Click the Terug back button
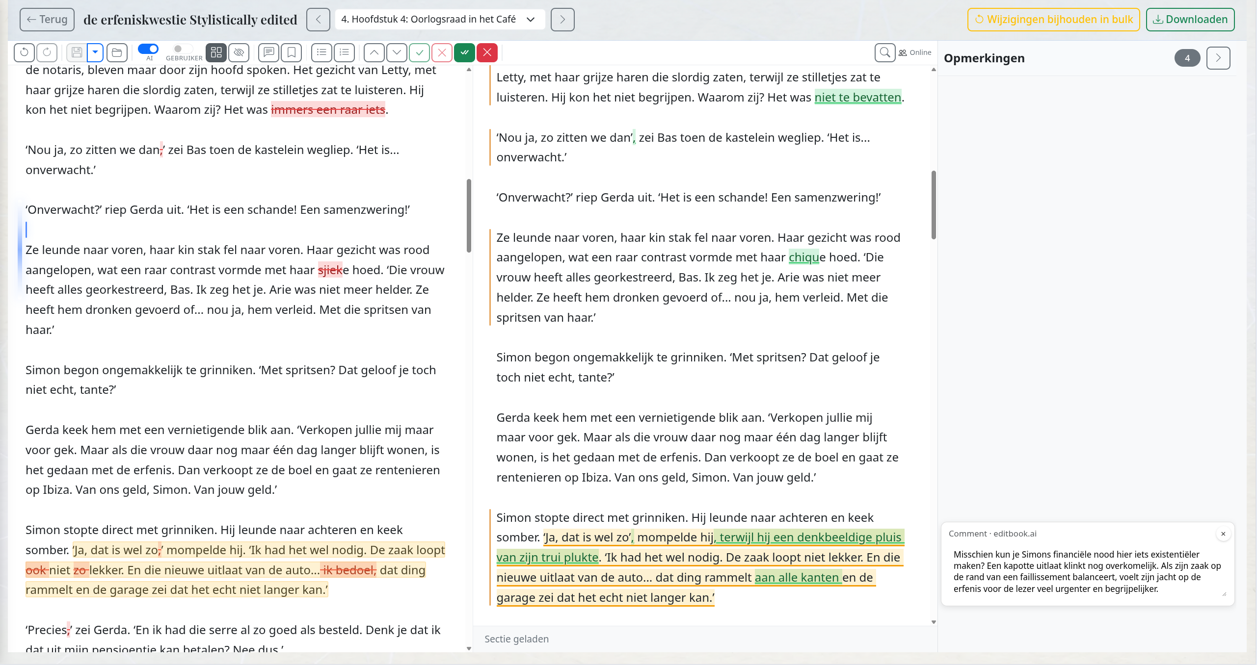 tap(47, 20)
